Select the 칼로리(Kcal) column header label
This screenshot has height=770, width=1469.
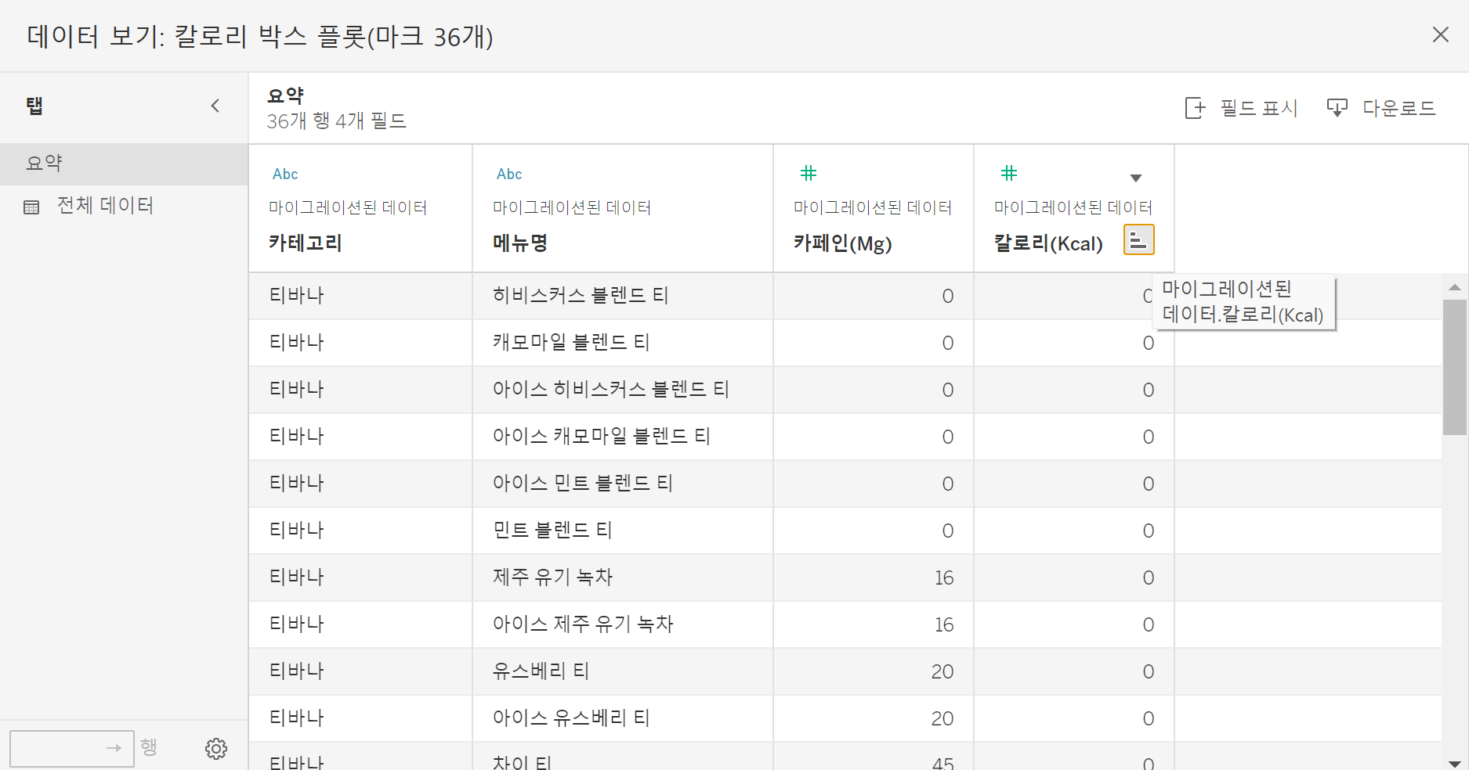1048,243
